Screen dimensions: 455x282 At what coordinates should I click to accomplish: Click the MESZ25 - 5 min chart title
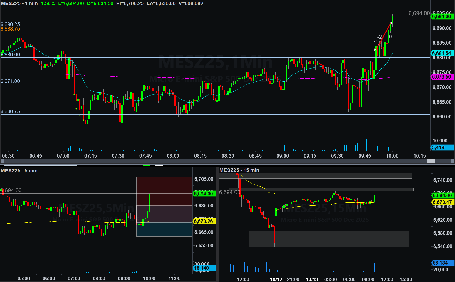(19, 171)
